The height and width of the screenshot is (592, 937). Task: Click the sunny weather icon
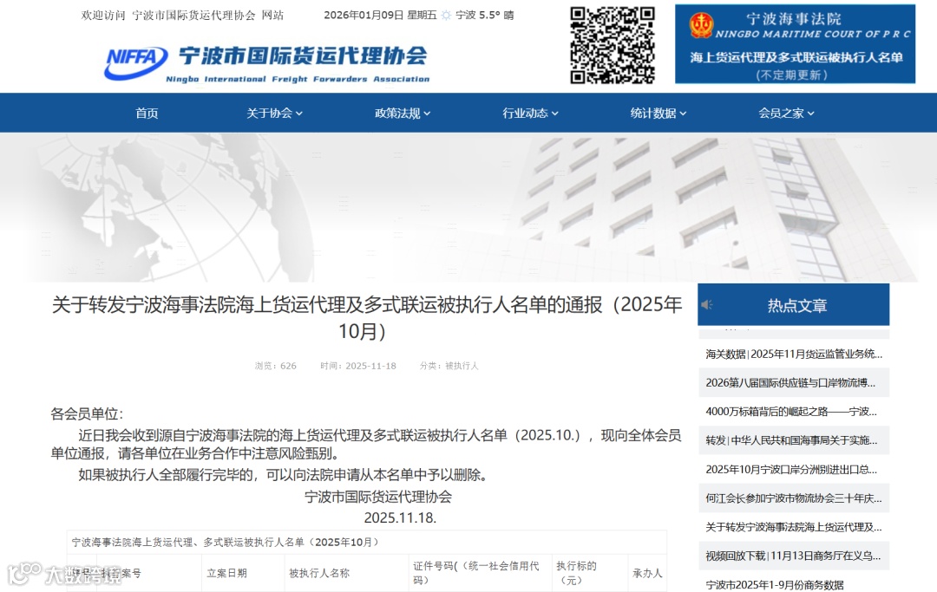[x=446, y=16]
